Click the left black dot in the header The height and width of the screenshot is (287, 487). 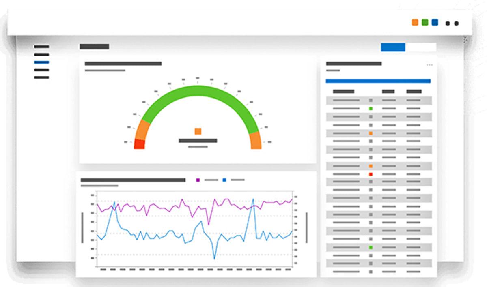pyautogui.click(x=448, y=24)
